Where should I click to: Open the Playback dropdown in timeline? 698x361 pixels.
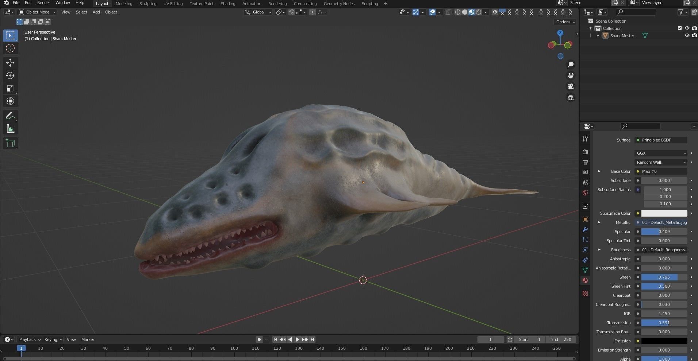pos(30,339)
